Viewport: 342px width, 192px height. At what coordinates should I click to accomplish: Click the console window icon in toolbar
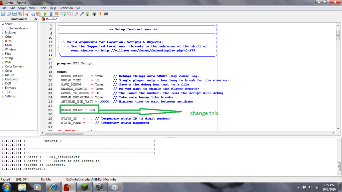(x=106, y=14)
